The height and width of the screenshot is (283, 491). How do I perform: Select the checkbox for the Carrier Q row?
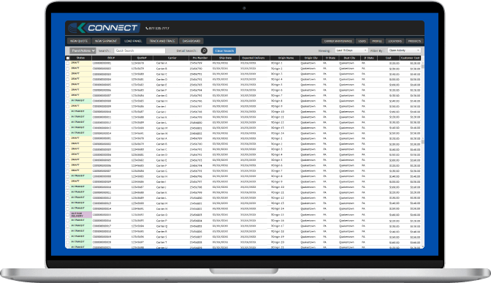tap(67, 226)
